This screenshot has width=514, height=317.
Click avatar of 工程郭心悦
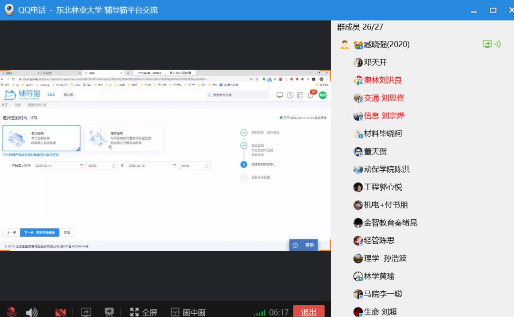coord(358,187)
